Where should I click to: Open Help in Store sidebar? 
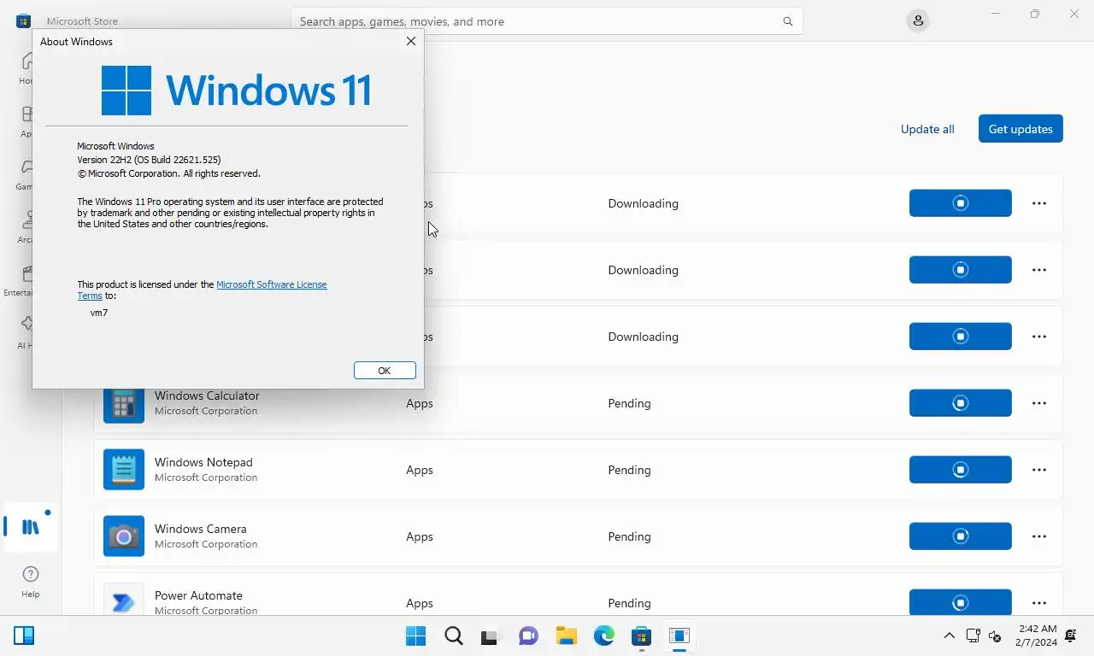[x=31, y=581]
